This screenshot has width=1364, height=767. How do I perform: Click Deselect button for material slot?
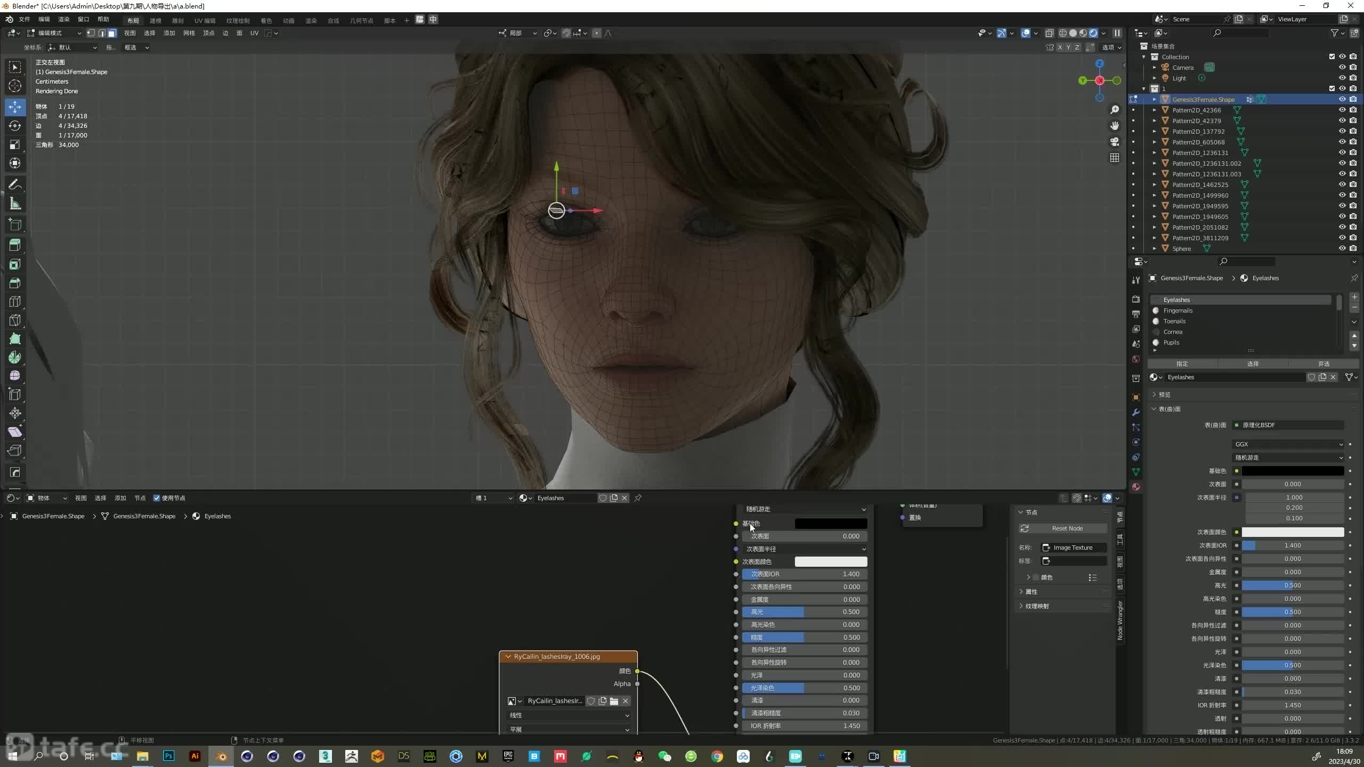click(1324, 364)
